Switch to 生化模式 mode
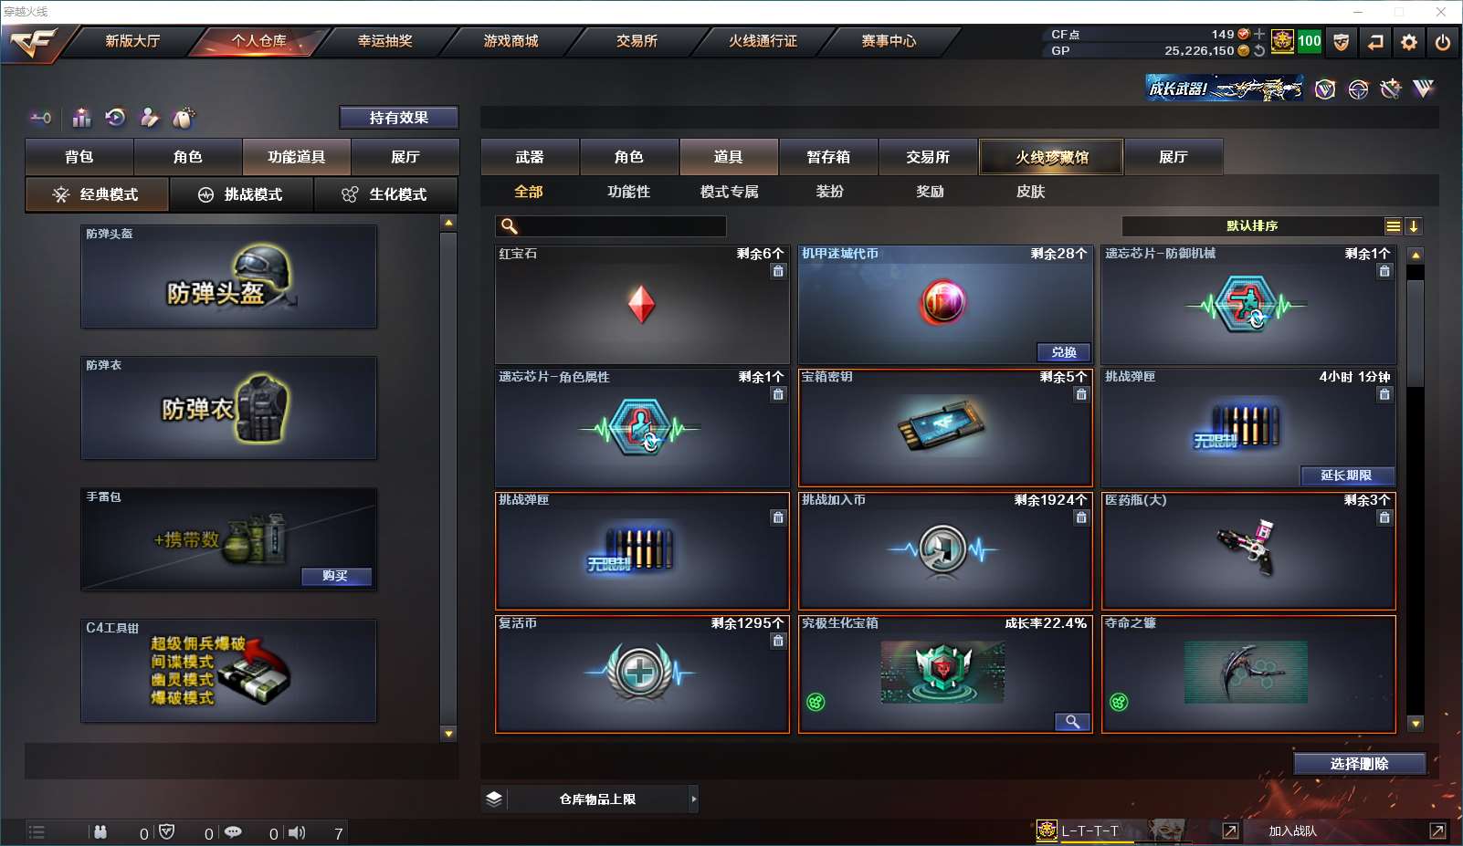The image size is (1463, 846). [x=385, y=194]
